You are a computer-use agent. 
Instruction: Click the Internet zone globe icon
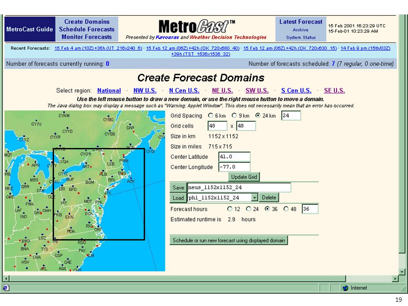click(345, 288)
